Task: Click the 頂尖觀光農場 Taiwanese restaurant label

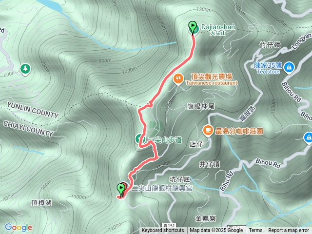Action: [212, 79]
